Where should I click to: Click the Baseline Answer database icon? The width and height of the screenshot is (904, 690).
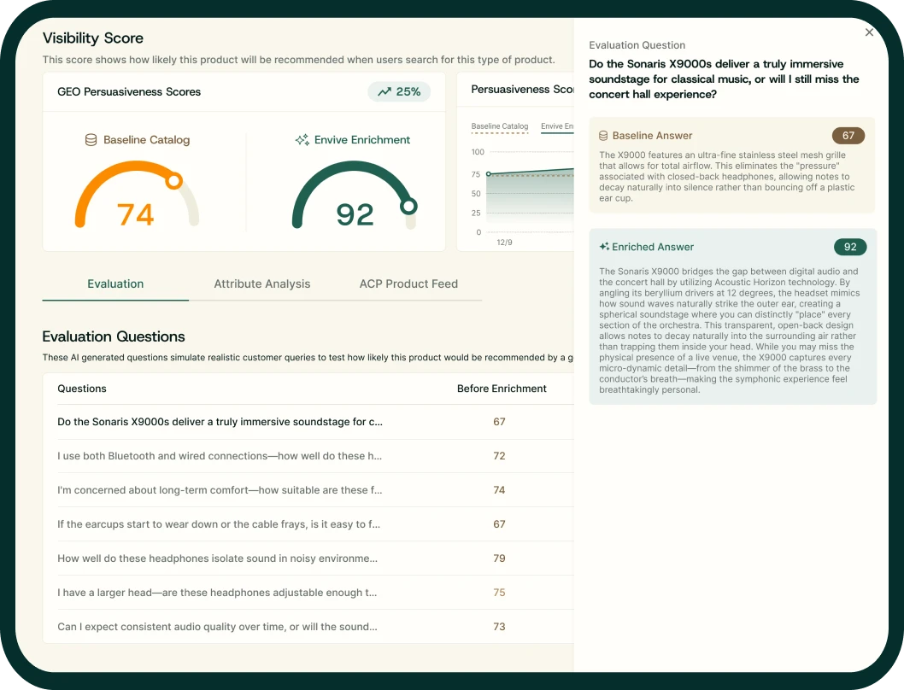click(x=603, y=136)
